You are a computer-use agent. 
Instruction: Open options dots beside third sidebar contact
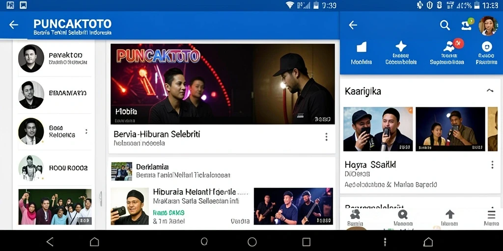coord(86,131)
